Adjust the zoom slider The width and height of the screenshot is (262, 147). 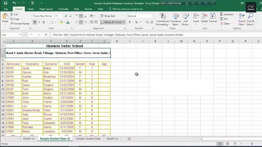click(x=252, y=144)
